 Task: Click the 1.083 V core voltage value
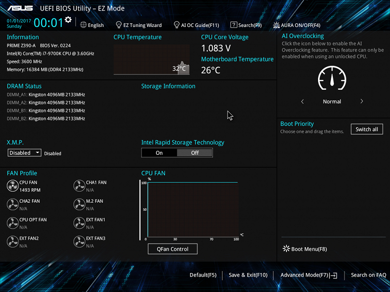(216, 48)
